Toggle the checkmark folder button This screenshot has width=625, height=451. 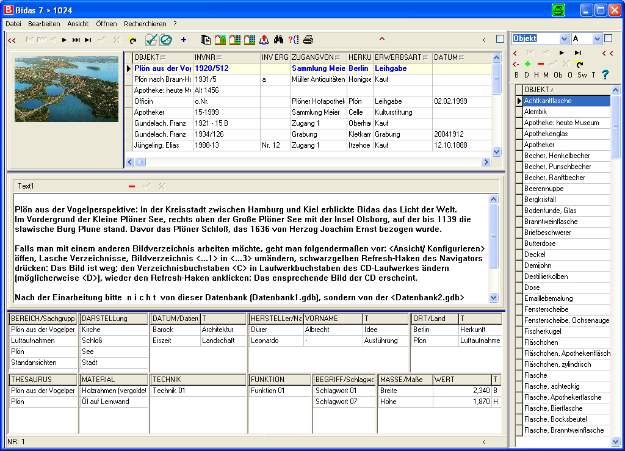tap(151, 40)
